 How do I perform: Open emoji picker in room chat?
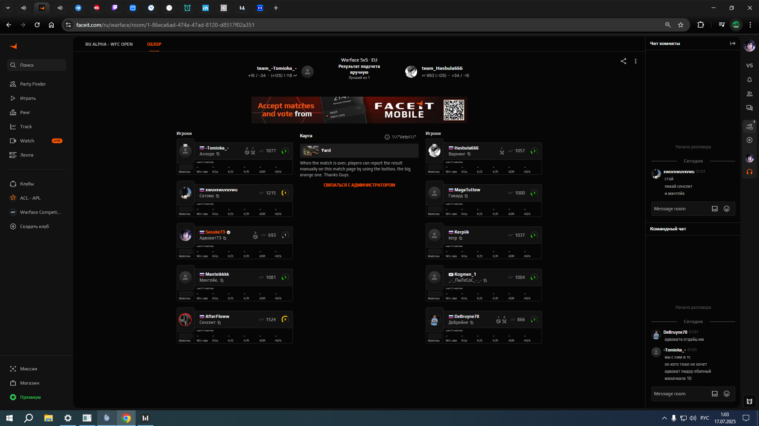tap(727, 209)
